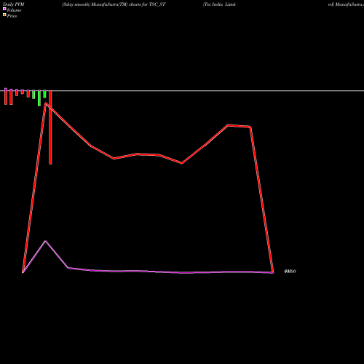
Task: Click the 'Daily PVM' title text
Action: coord(14,4)
